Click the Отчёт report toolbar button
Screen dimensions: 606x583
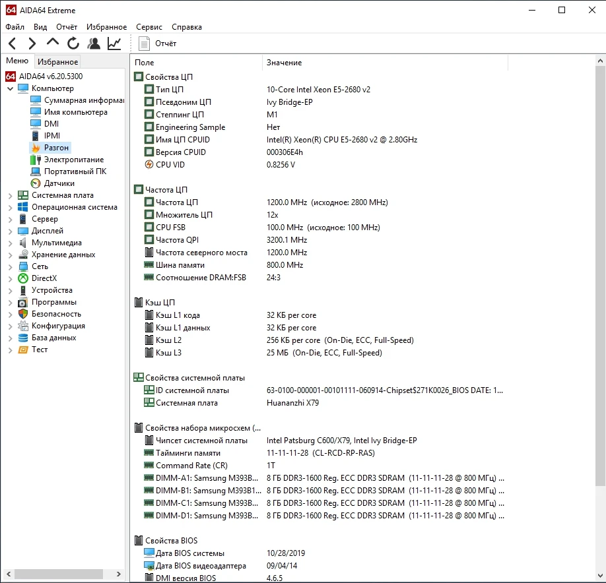tap(157, 44)
